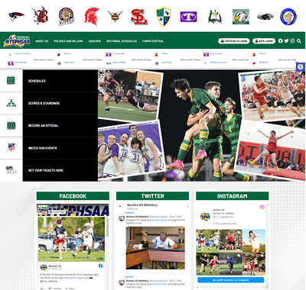
Task: Click the search magnifier icon
Action: coord(299,40)
